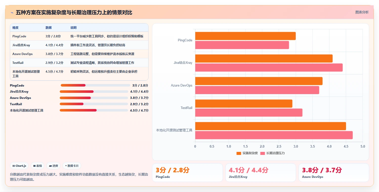Click the Jira结合Xray table row name
The image size is (379, 192).
[x=21, y=45]
